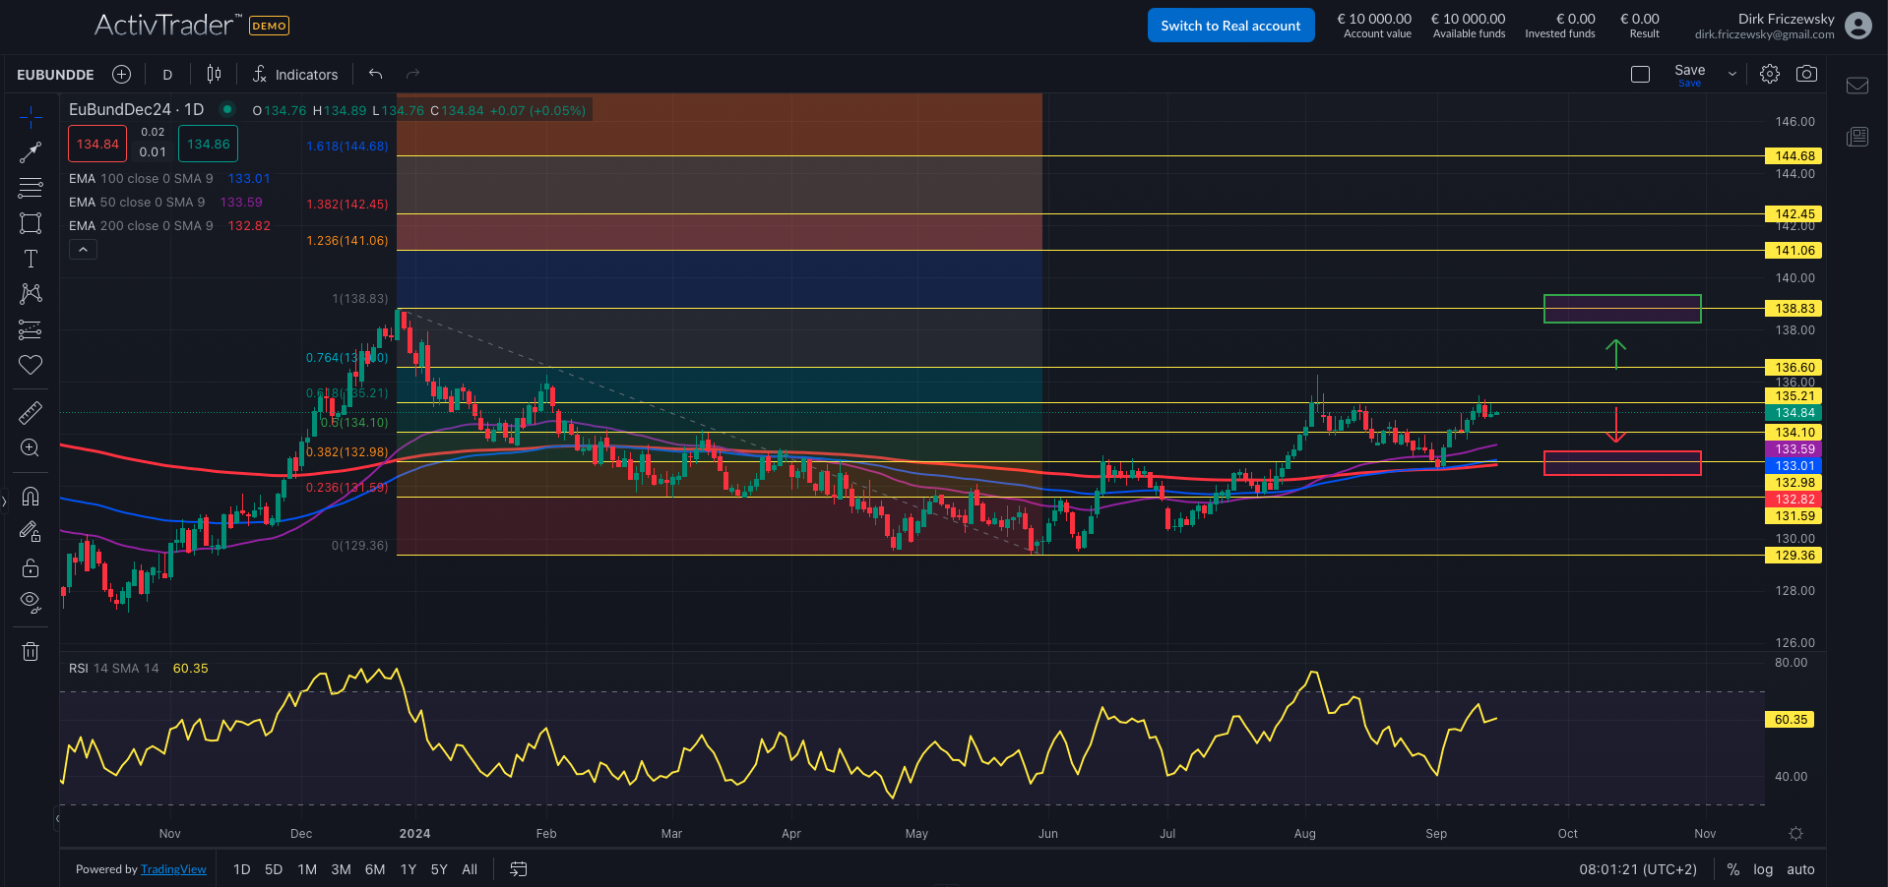Toggle lock all drawing tools
The image size is (1888, 887).
point(31,568)
